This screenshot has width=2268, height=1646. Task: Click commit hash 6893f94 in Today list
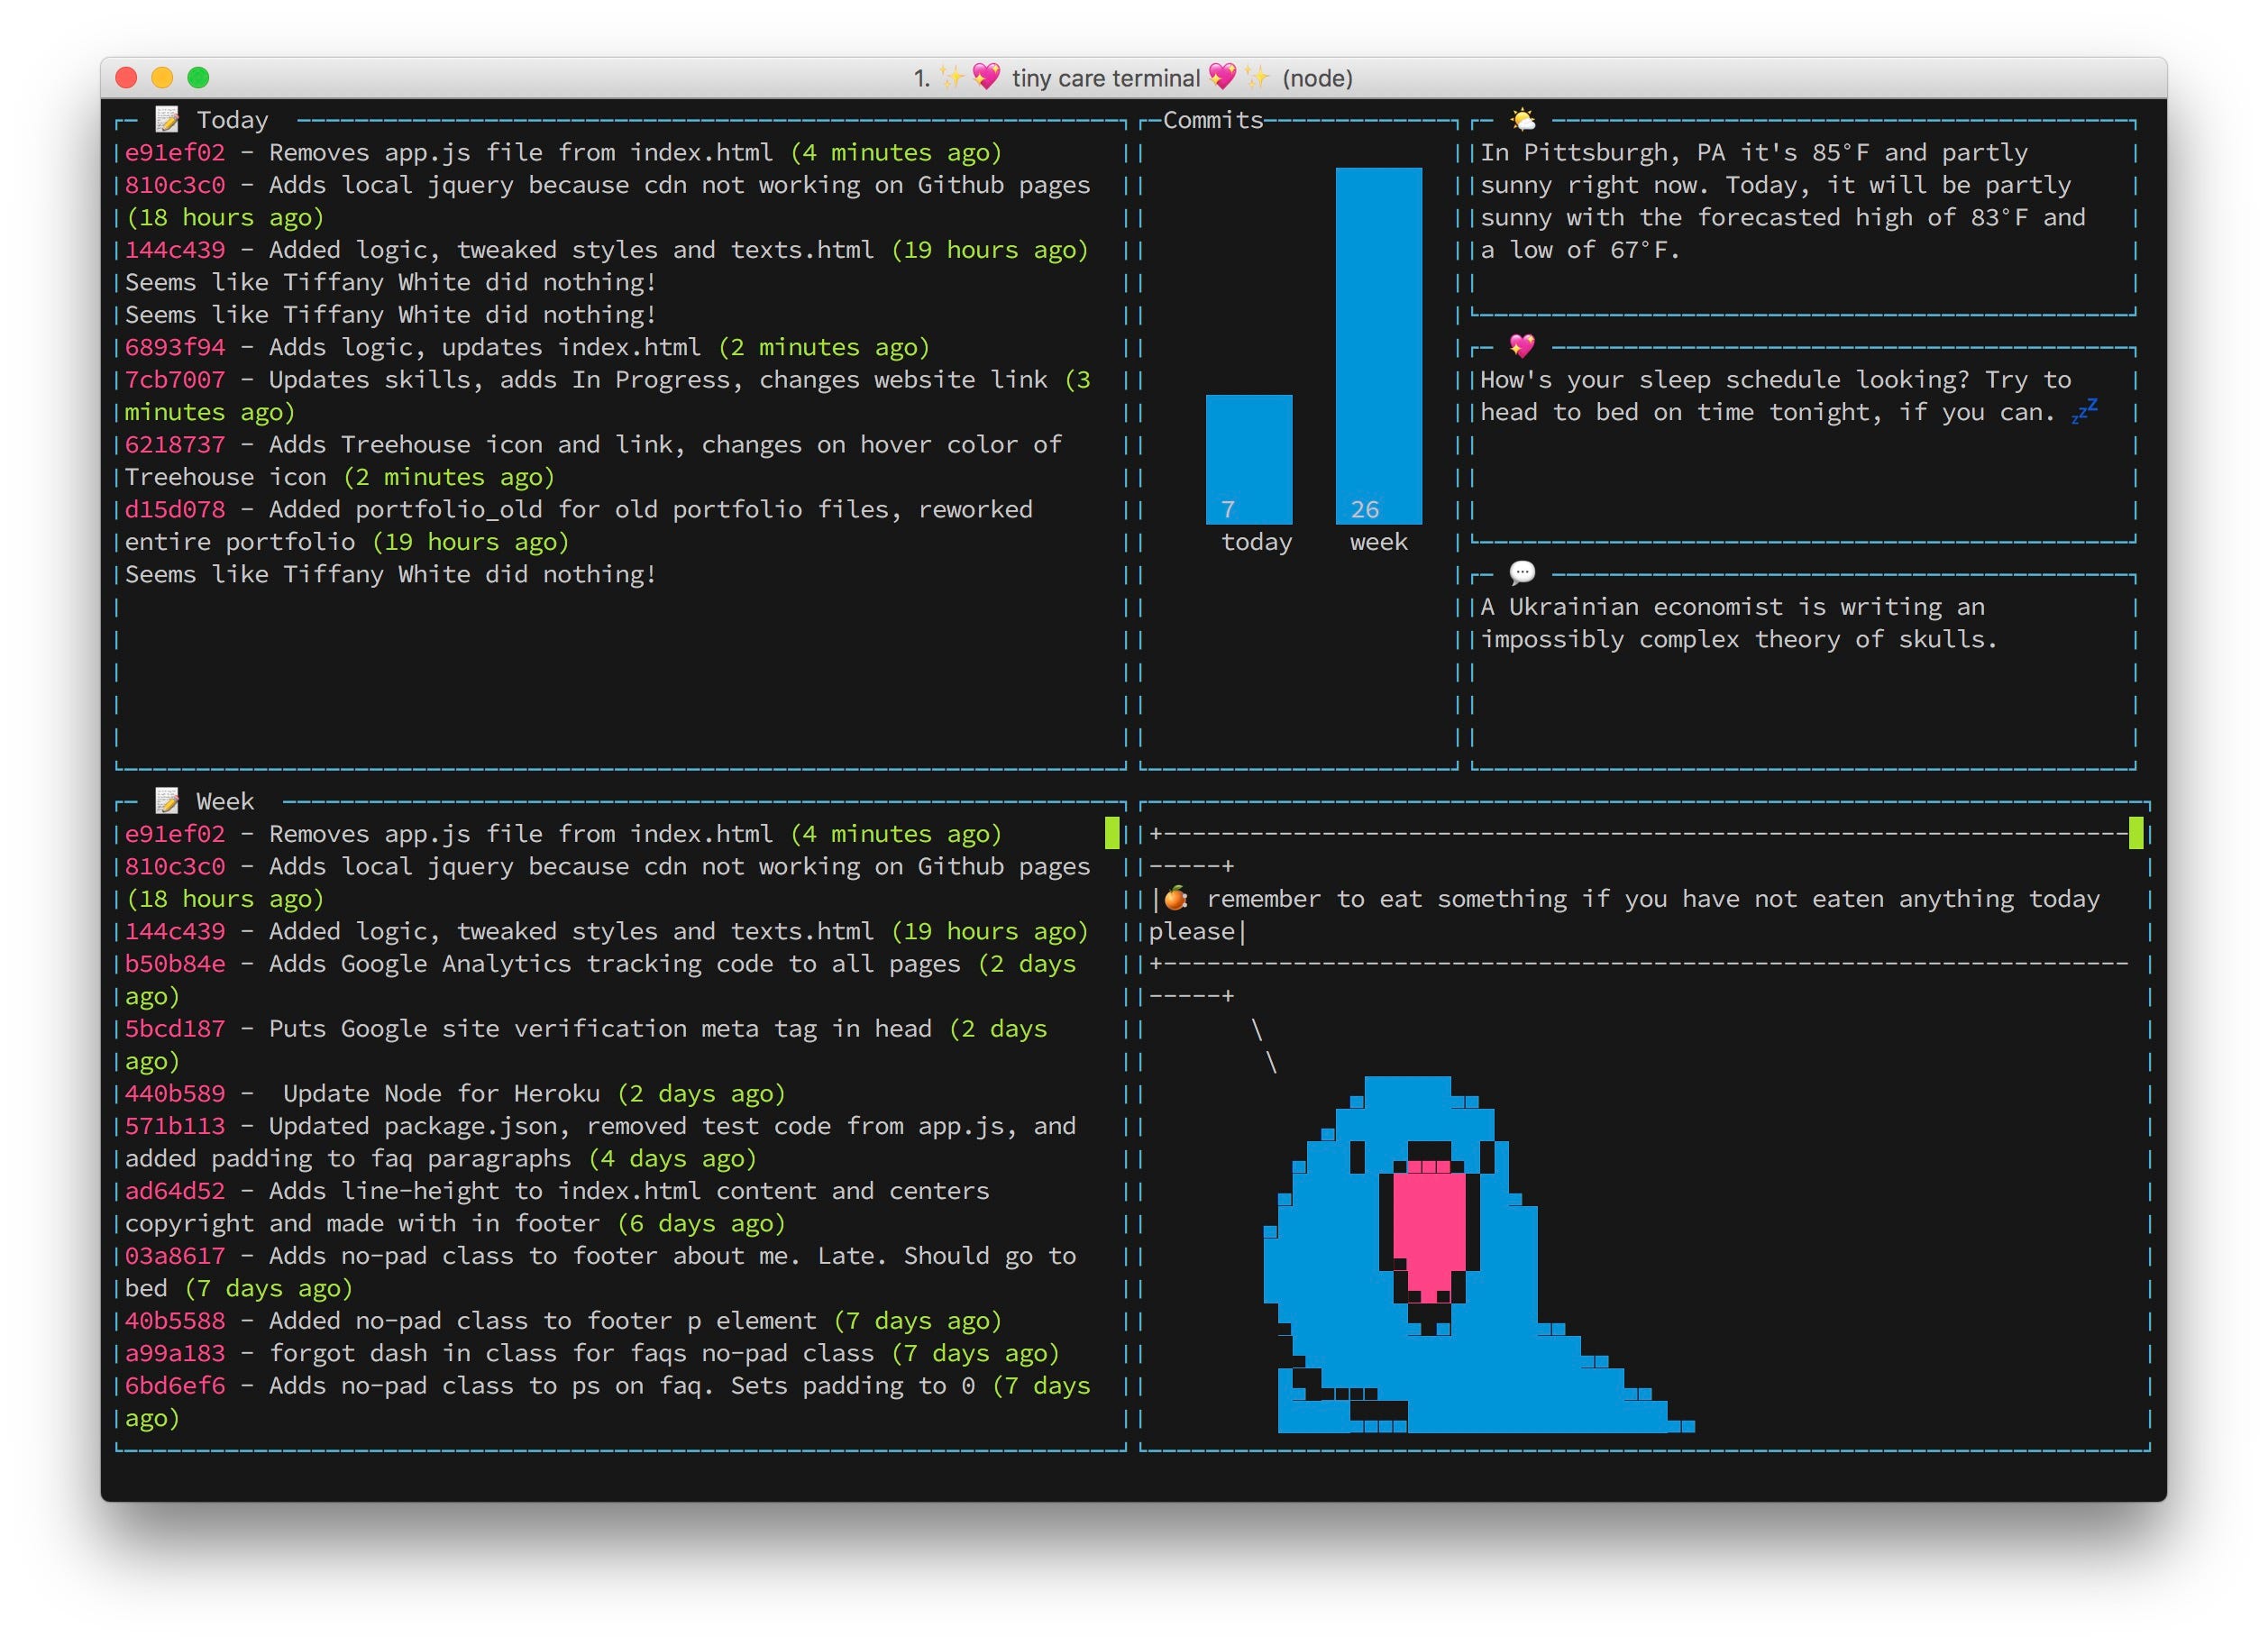175,347
